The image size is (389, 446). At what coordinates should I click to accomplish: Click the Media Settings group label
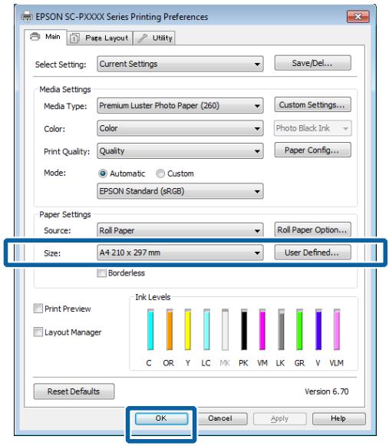(65, 89)
